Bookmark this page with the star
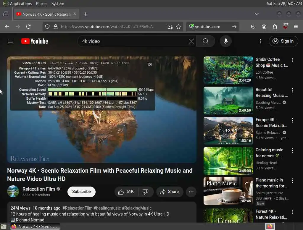This screenshot has width=303, height=230. [x=178, y=27]
